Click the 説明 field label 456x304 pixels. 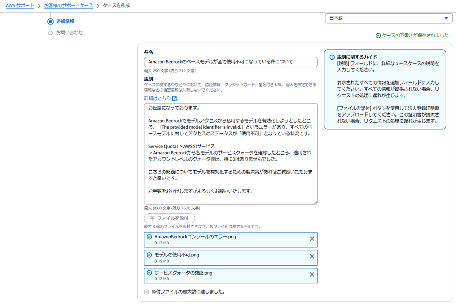click(149, 79)
